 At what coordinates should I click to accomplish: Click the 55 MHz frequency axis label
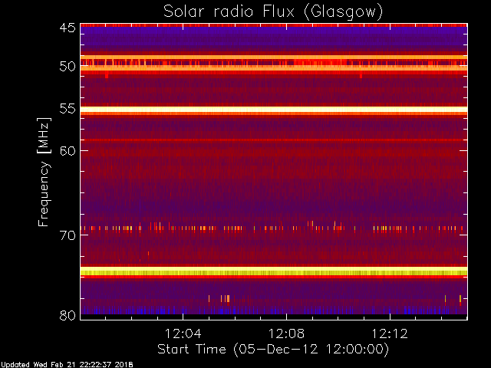tap(68, 109)
